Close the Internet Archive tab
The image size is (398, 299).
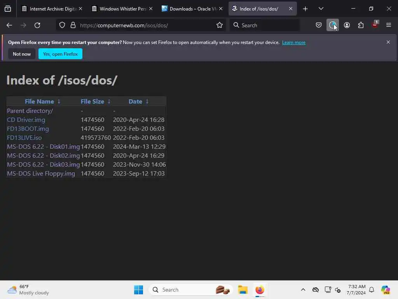80,9
